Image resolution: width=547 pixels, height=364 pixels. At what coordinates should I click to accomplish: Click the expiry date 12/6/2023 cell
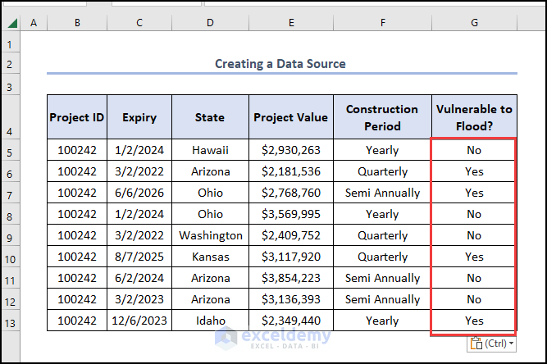click(139, 321)
